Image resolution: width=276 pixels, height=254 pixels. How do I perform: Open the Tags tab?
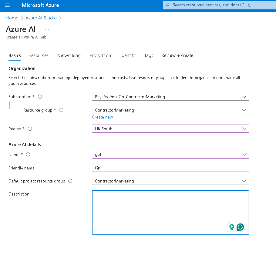click(149, 55)
